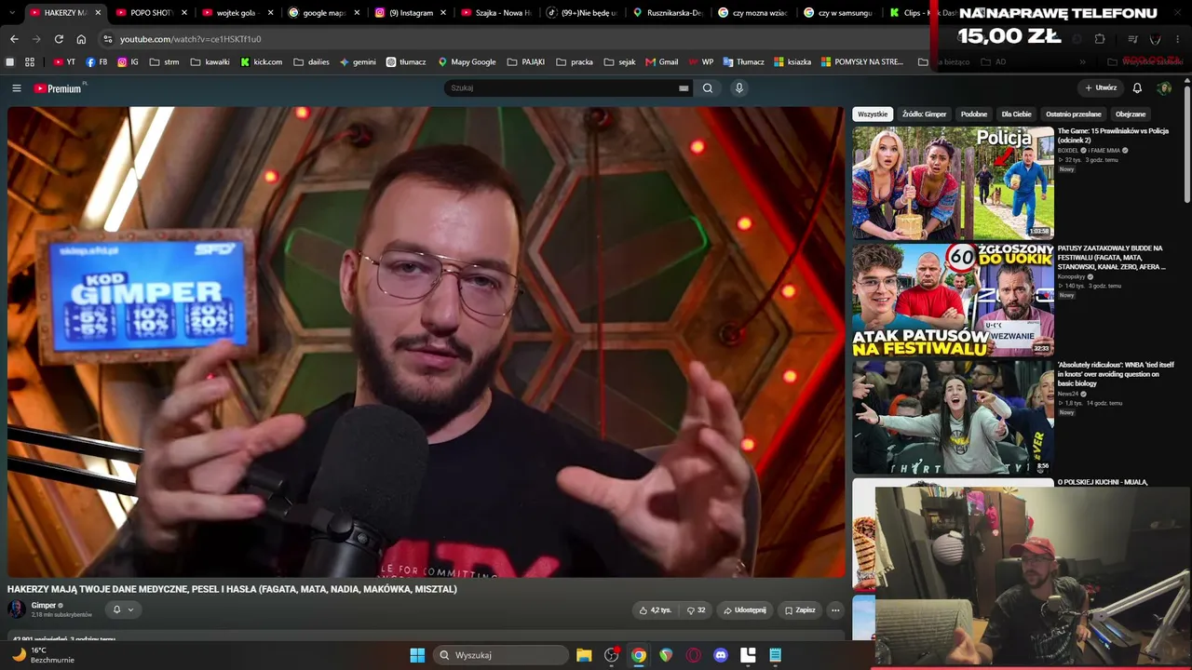1192x670 pixels.
Task: Open the YouTube guide hamburger menu
Action: pos(16,88)
